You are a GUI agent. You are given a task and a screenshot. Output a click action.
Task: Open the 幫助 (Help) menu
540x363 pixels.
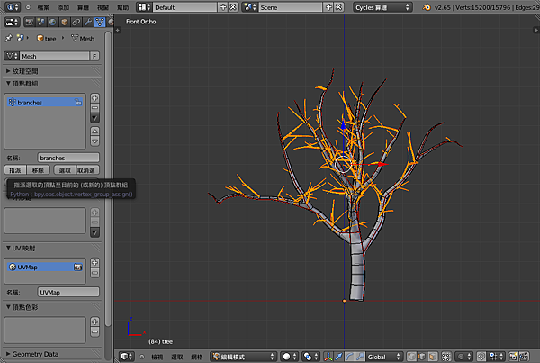click(x=123, y=7)
